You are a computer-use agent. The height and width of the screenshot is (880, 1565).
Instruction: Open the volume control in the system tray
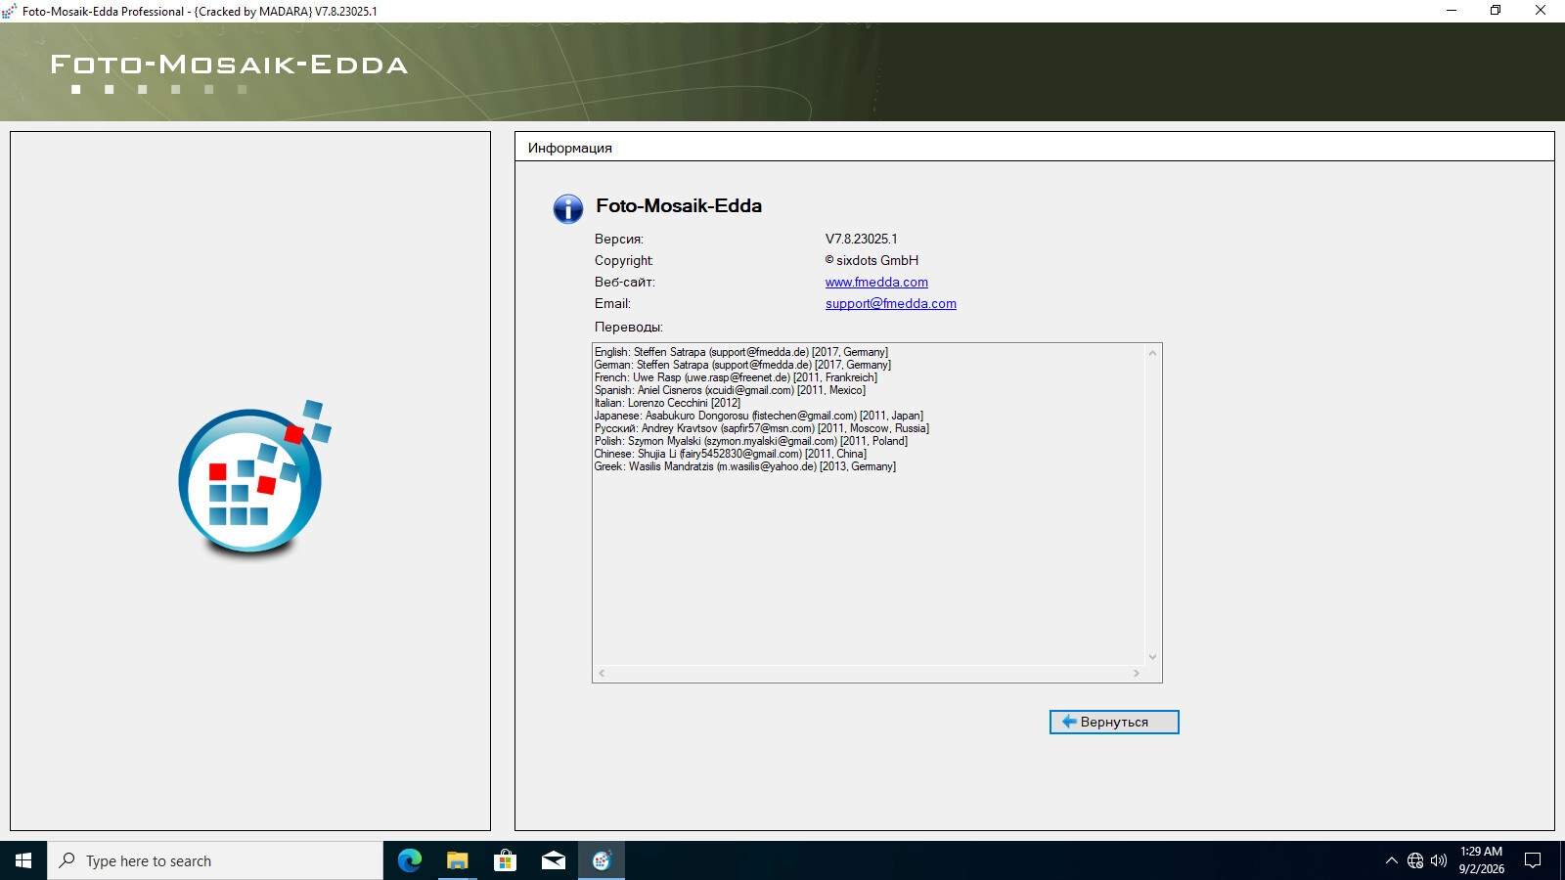[x=1439, y=860]
